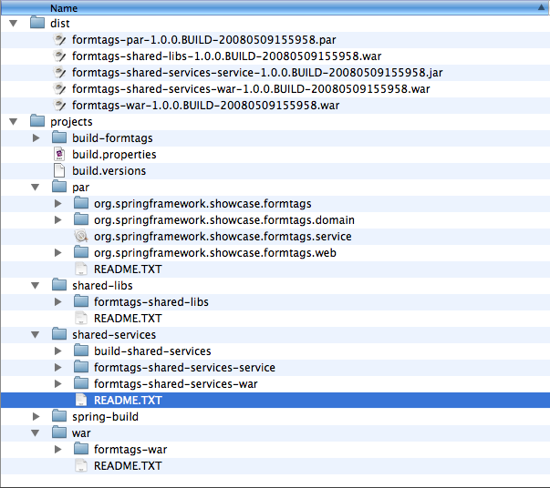This screenshot has height=488, width=550.
Task: Expand org.springframework.showcase.formtags.domain triangle
Action: coord(57,219)
